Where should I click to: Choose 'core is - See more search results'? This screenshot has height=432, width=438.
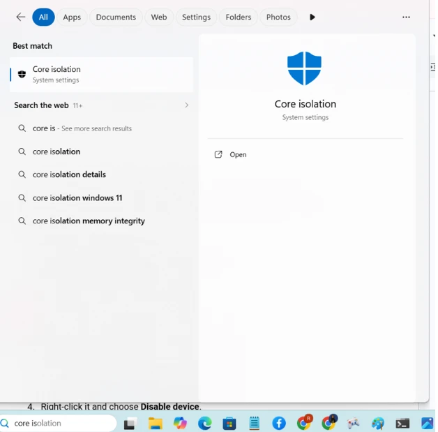[101, 128]
